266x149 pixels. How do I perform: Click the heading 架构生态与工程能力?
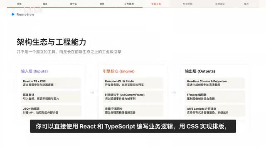(x=52, y=42)
